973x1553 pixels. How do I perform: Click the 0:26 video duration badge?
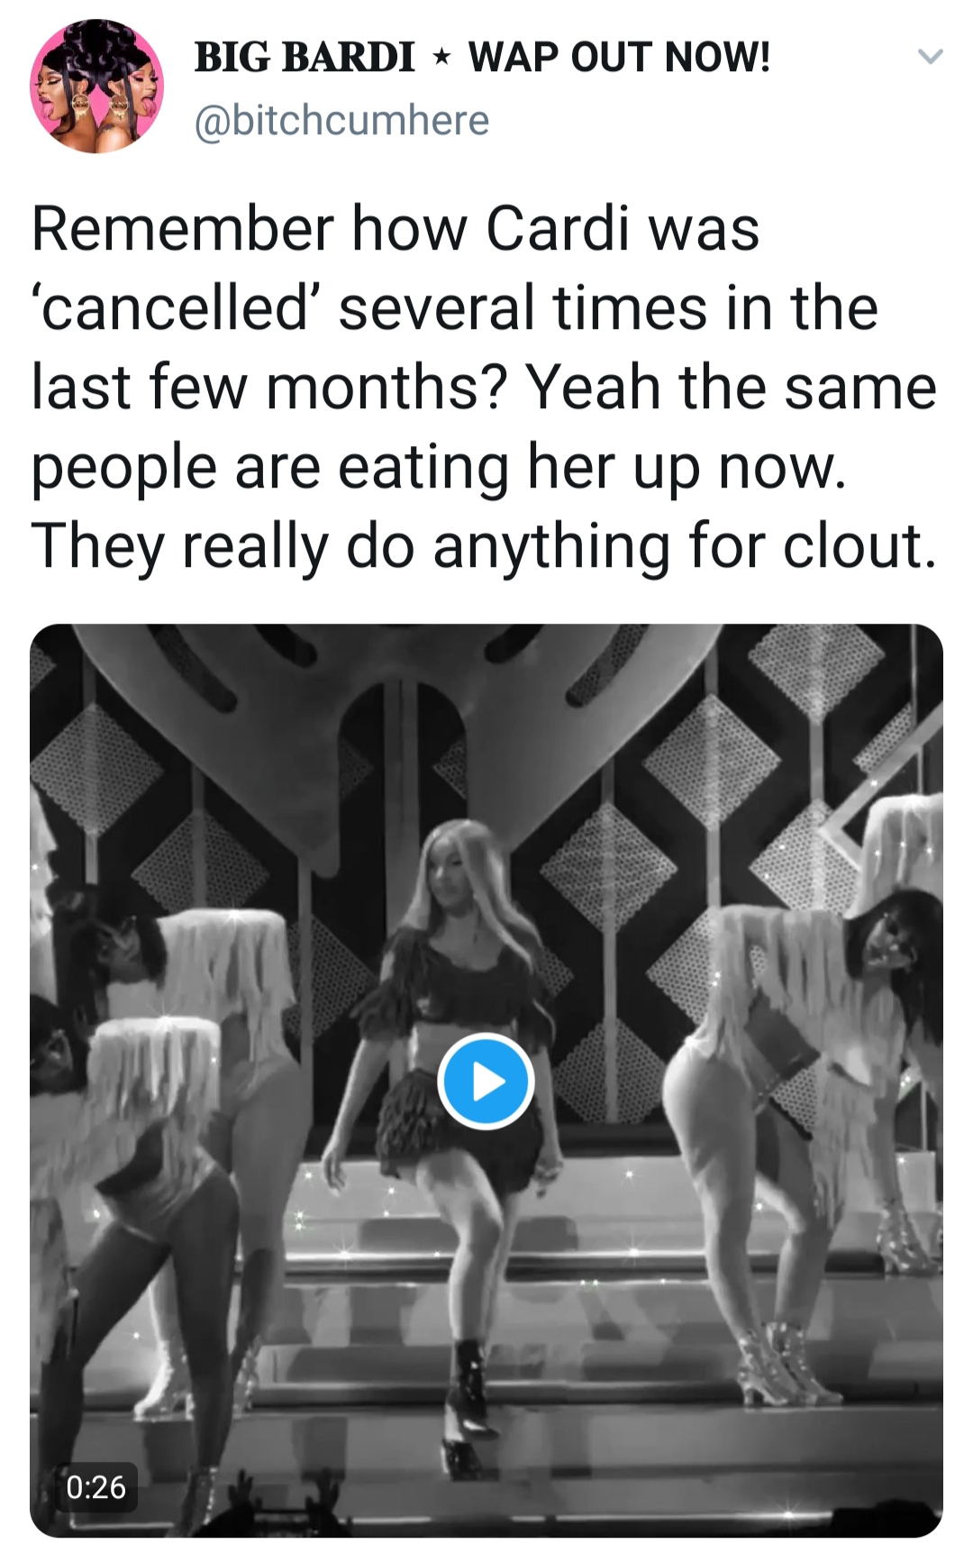(x=95, y=1486)
